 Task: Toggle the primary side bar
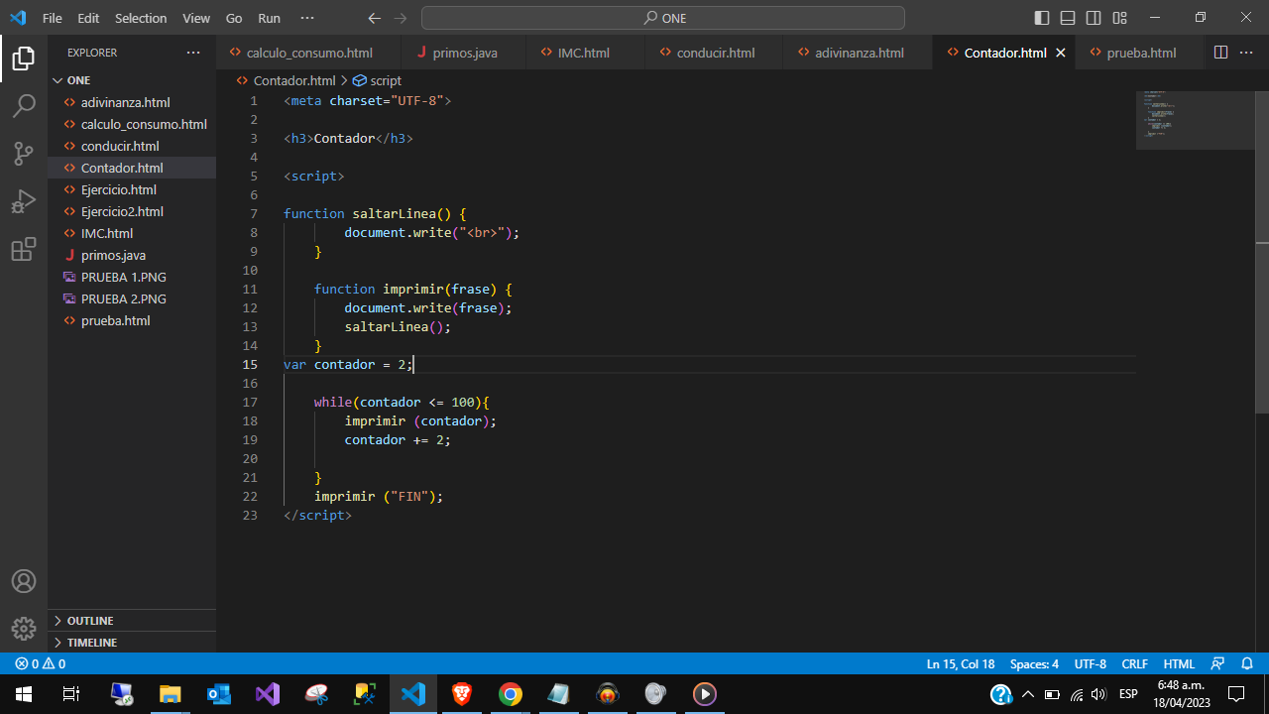click(1042, 18)
